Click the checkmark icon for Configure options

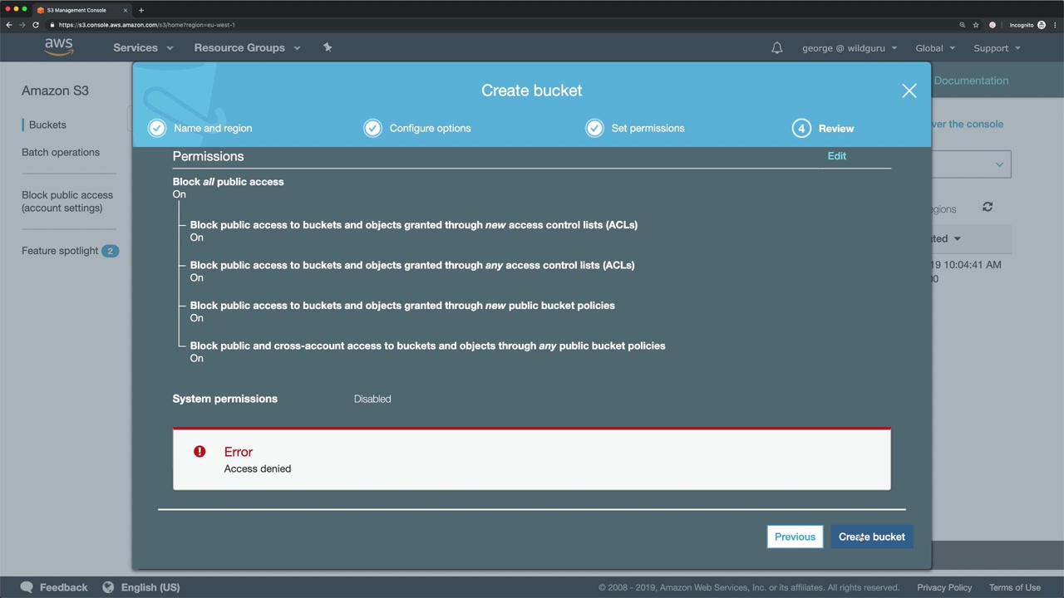click(372, 128)
